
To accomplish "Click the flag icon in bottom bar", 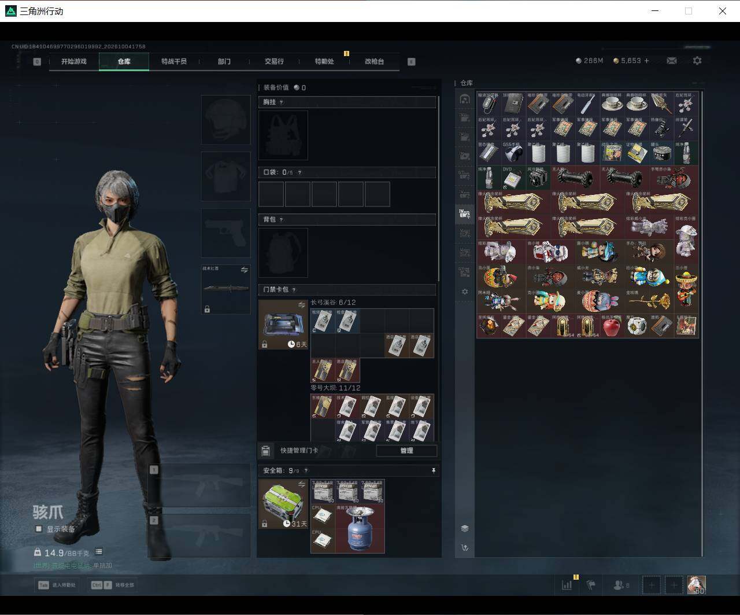I will [x=590, y=585].
